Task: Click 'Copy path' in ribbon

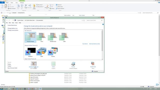Action: coord(11,7)
